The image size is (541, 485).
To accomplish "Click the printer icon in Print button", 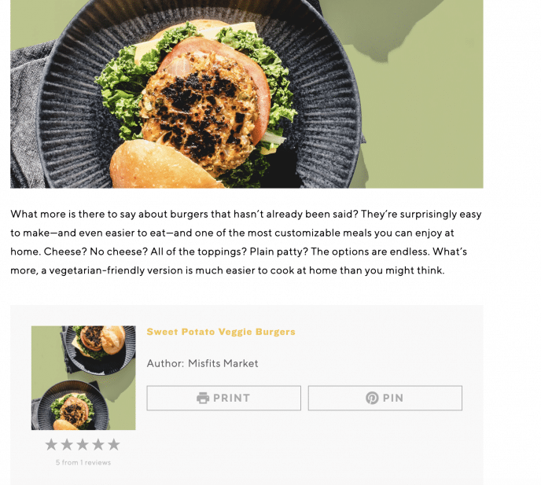I will point(203,398).
